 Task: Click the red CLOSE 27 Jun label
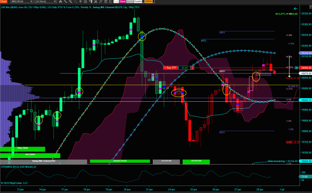point(293,78)
